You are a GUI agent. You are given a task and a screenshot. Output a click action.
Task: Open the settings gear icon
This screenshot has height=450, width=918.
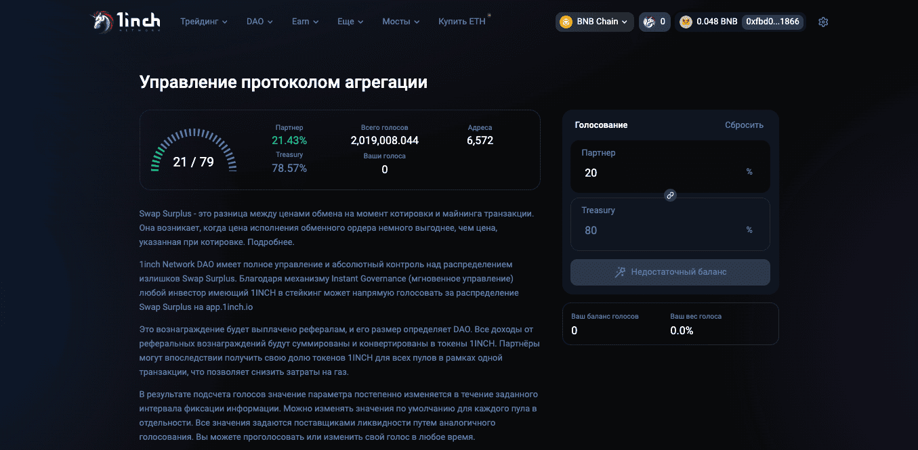click(823, 22)
